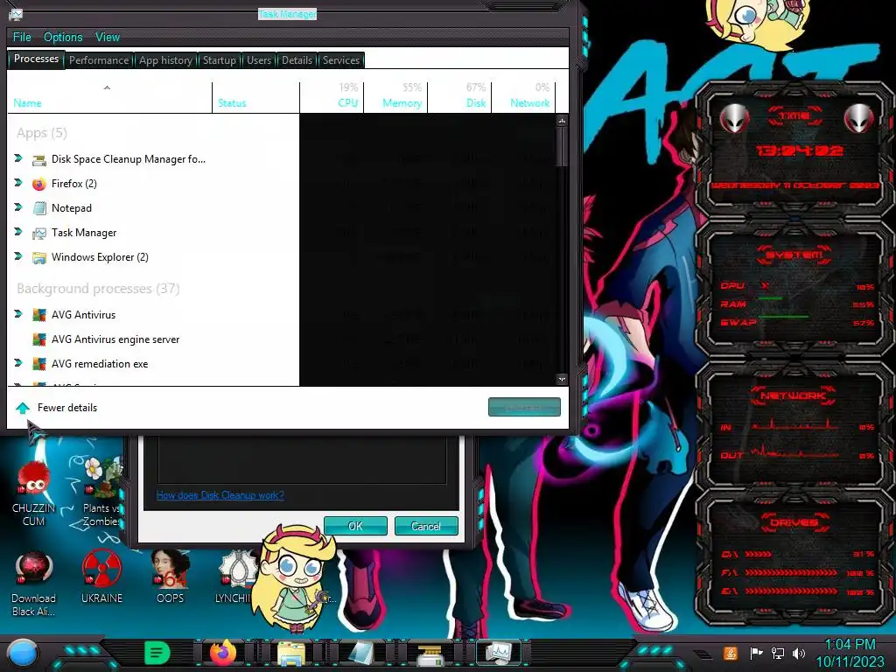Select the Notepad process name
This screenshot has width=896, height=672.
tap(72, 208)
